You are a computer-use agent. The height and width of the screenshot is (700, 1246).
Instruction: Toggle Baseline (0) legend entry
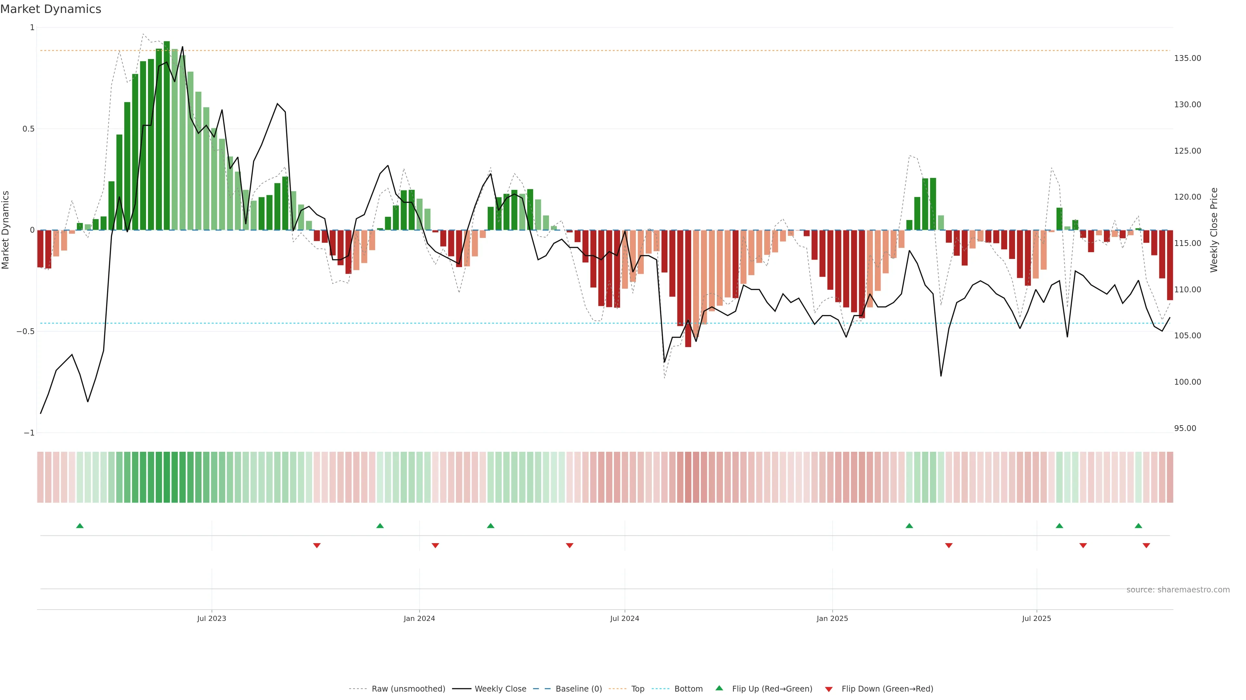pos(579,689)
